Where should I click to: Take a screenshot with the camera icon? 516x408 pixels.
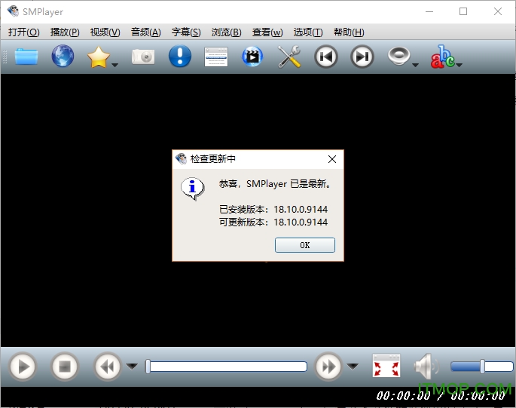[x=143, y=57]
